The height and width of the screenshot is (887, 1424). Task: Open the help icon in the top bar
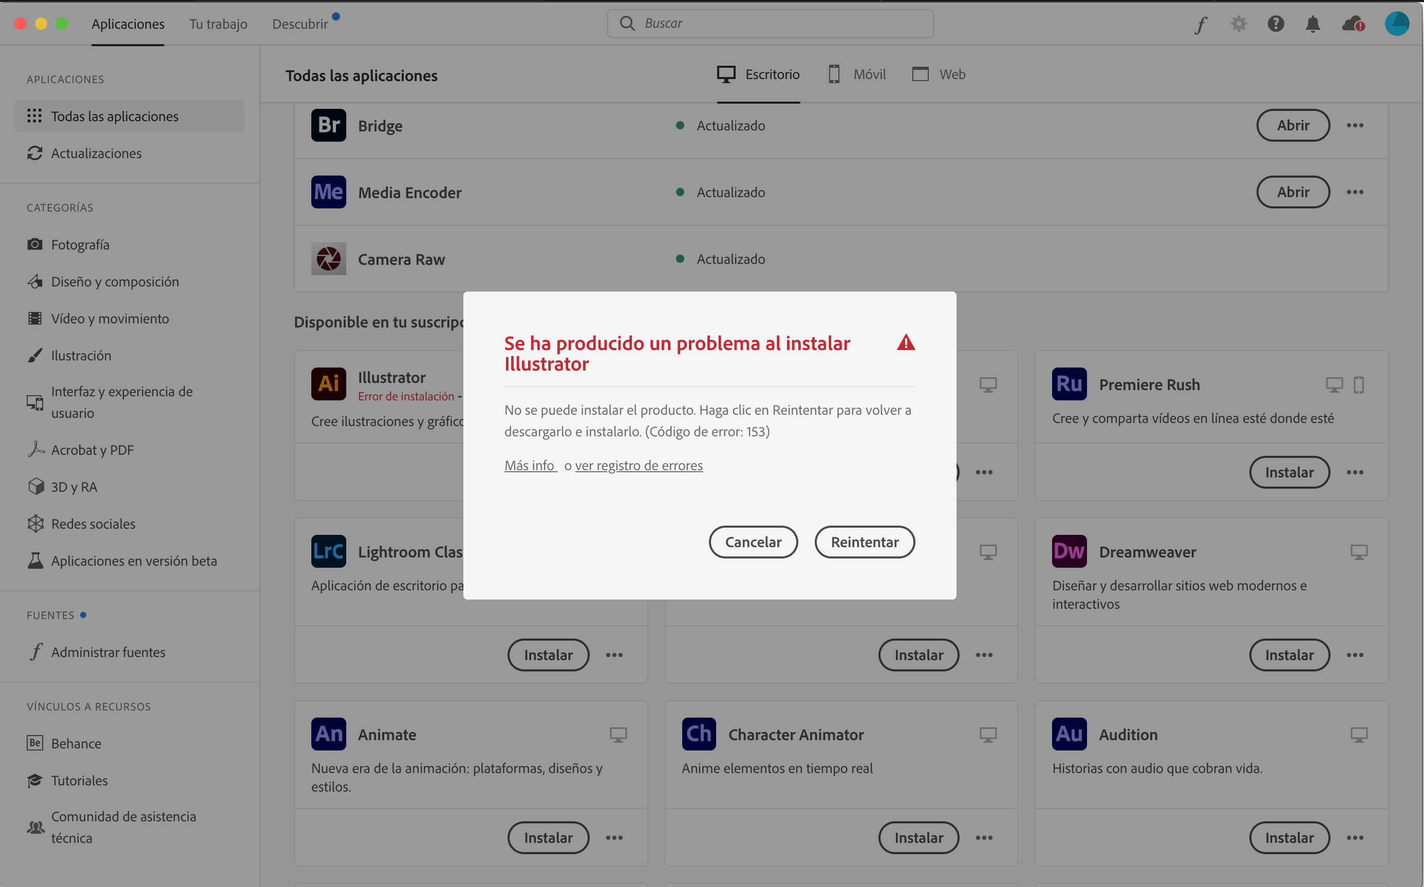pos(1276,24)
